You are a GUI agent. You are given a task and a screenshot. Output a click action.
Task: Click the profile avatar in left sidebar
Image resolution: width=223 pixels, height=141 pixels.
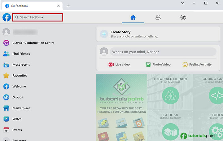point(6,32)
